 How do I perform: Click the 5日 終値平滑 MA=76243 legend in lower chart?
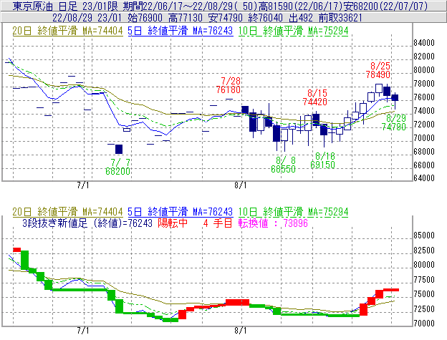pos(181,212)
